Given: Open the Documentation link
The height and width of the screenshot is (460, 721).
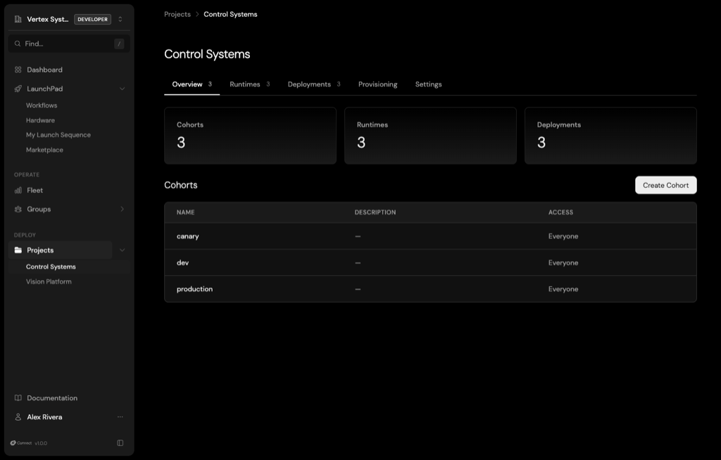Looking at the screenshot, I should (x=52, y=398).
